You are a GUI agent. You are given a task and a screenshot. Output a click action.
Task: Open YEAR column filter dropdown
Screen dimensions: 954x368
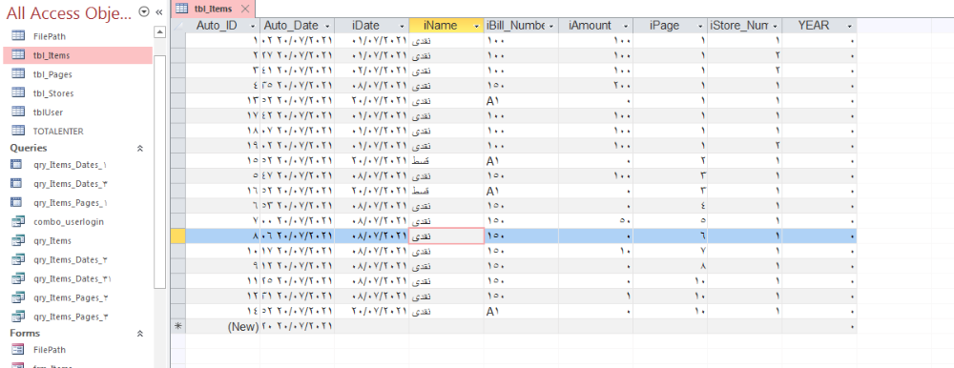(850, 26)
